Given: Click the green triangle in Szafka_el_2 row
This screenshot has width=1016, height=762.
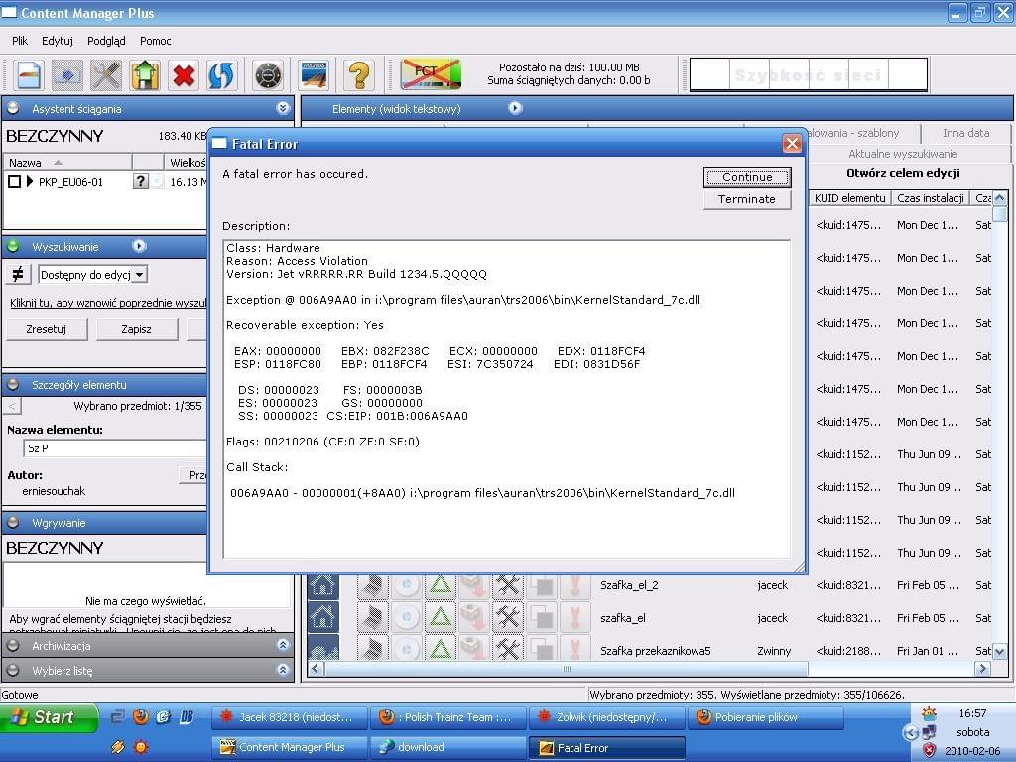Looking at the screenshot, I should [441, 585].
